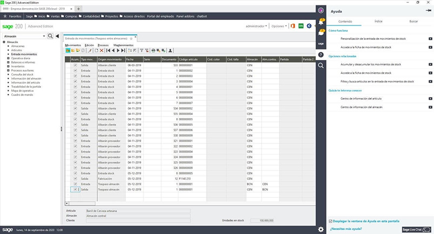Switch to the Índice help tab
The image size is (434, 234).
click(378, 21)
